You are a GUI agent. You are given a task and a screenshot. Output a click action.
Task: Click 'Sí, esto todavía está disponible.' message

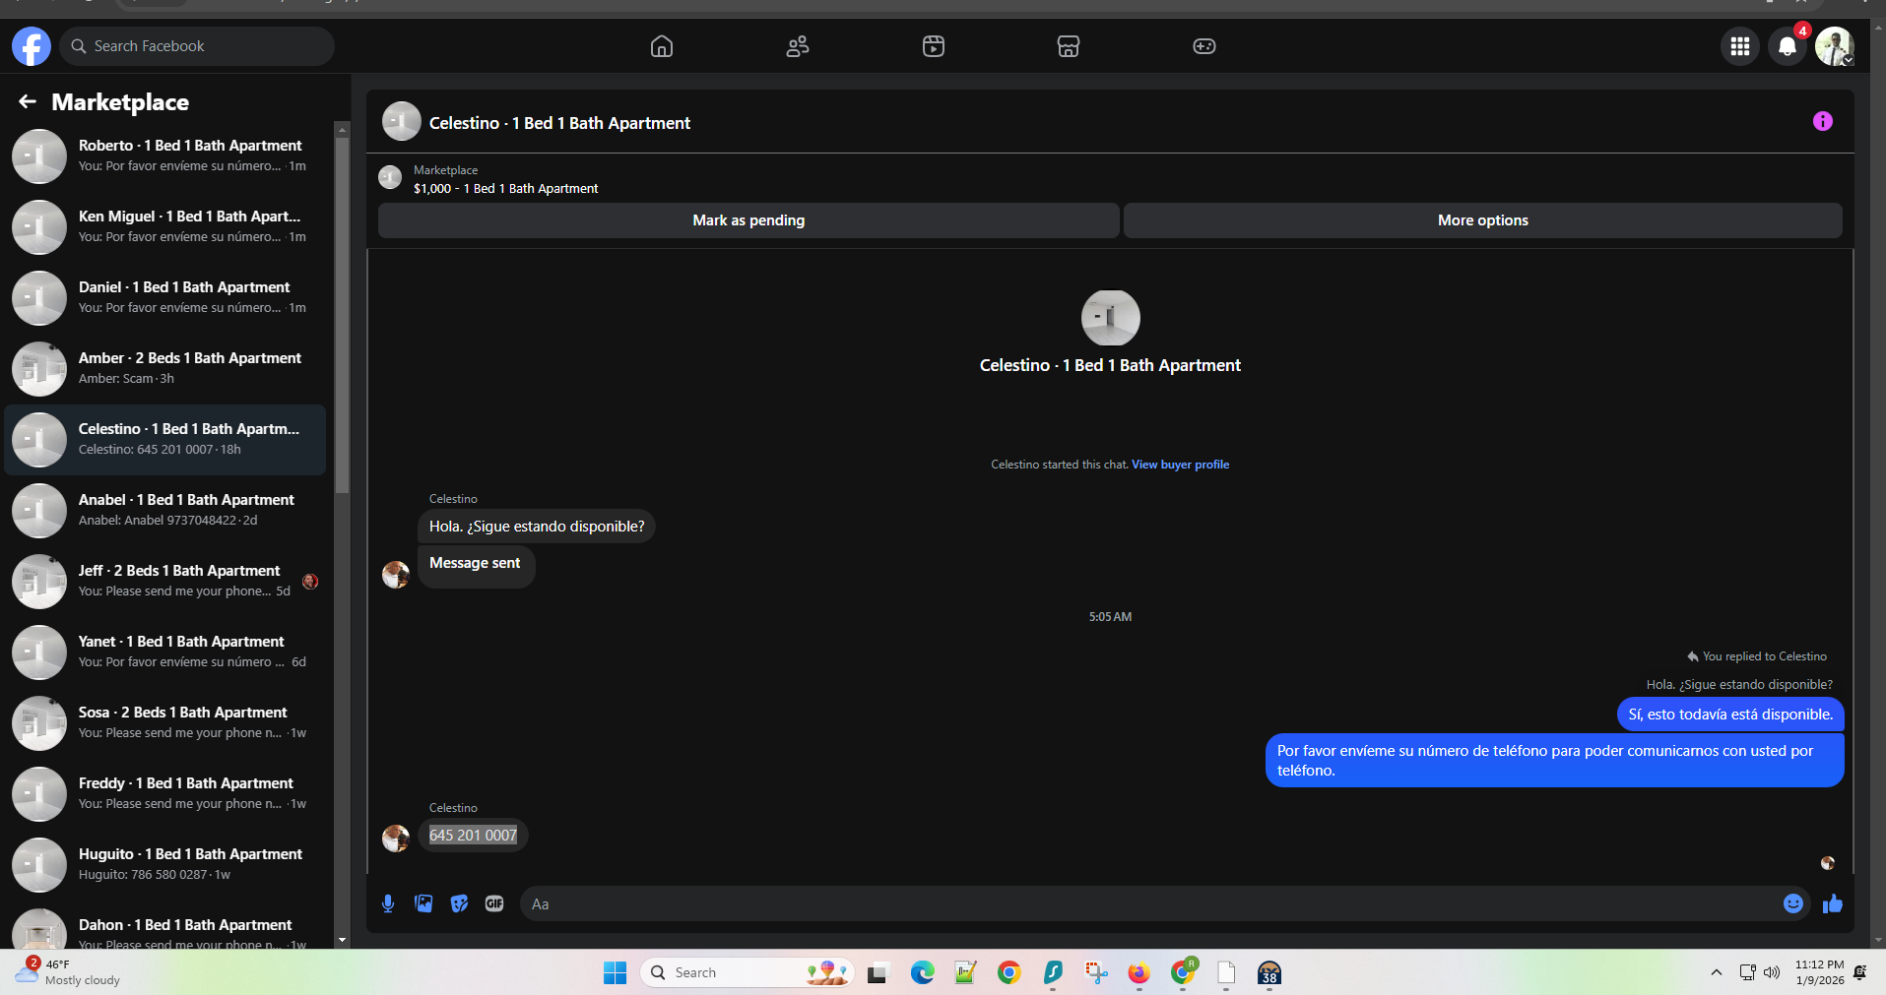(x=1730, y=715)
